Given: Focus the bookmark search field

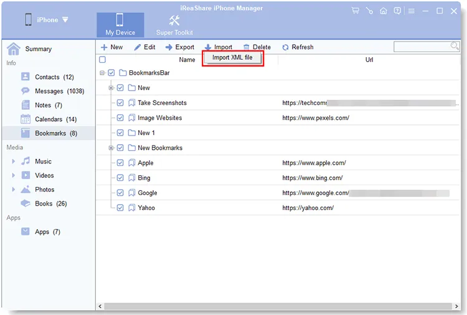Looking at the screenshot, I should coord(422,47).
